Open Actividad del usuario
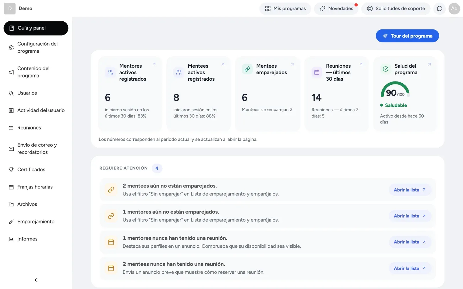The width and height of the screenshot is (463, 289). point(36,110)
